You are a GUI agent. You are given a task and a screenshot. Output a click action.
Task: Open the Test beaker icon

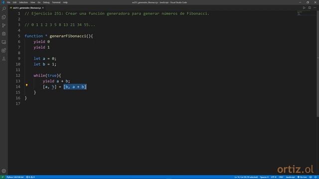[x=4, y=59]
